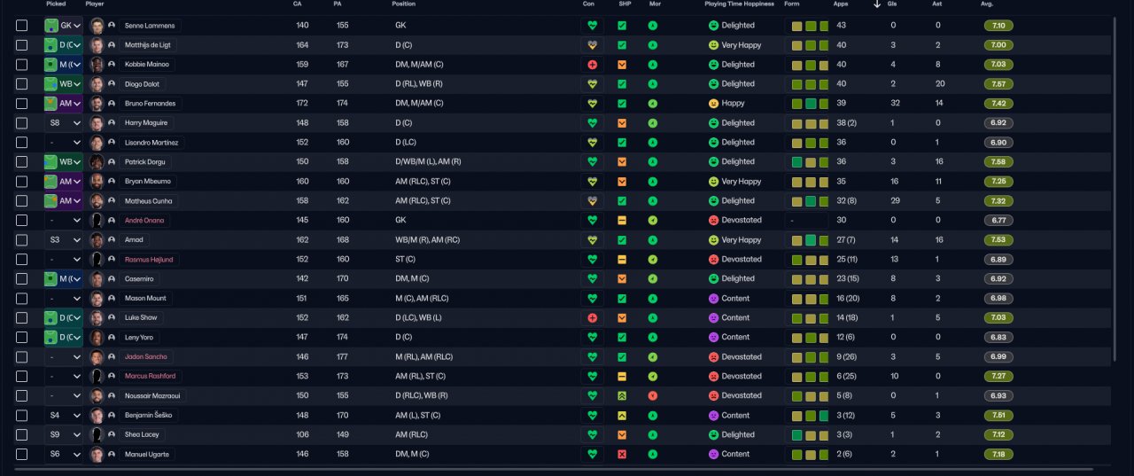Sort by the PA column header
This screenshot has width=1134, height=476.
click(x=338, y=4)
